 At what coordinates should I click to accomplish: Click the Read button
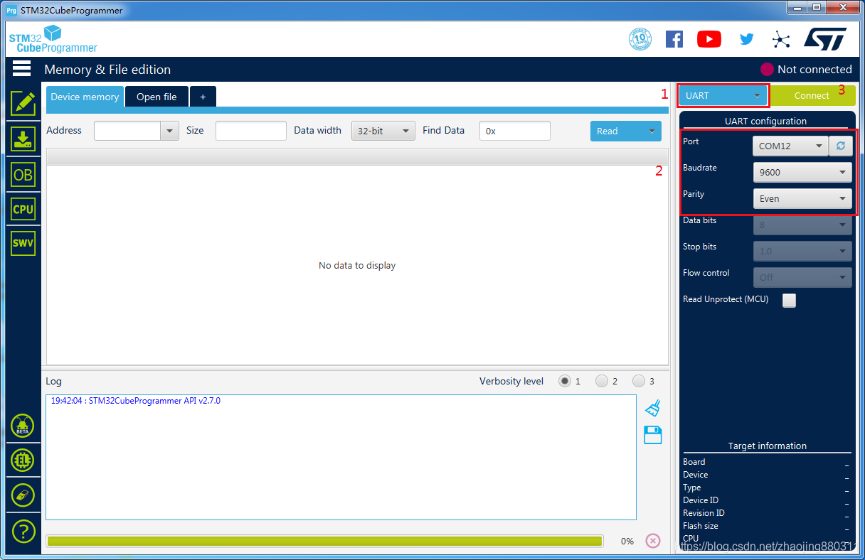pos(615,131)
